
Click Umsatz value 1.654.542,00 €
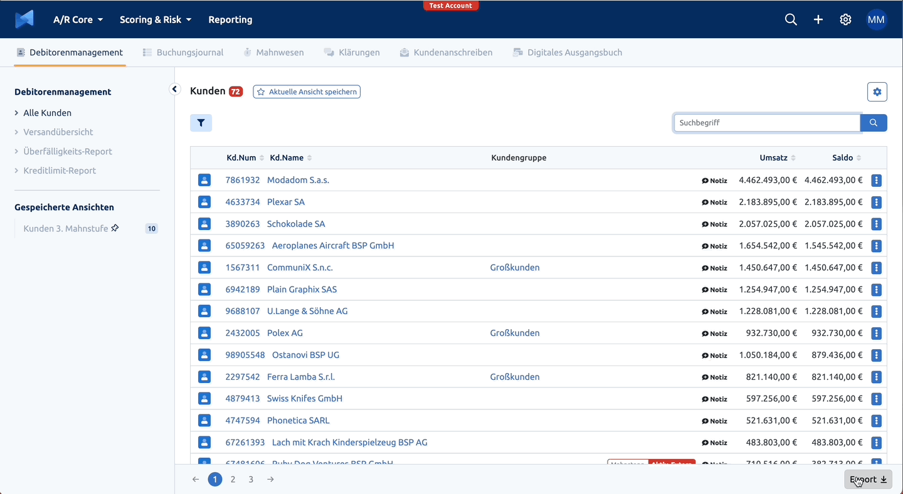[x=768, y=246]
